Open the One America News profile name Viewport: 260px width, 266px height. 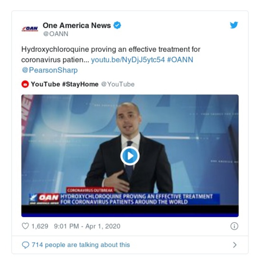(77, 25)
